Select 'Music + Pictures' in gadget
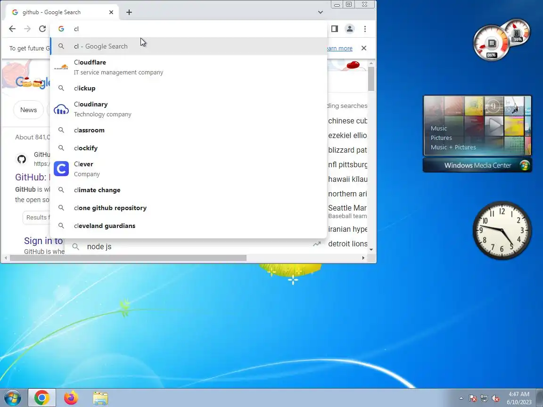Screen dimensions: 543x407 pyautogui.click(x=453, y=147)
